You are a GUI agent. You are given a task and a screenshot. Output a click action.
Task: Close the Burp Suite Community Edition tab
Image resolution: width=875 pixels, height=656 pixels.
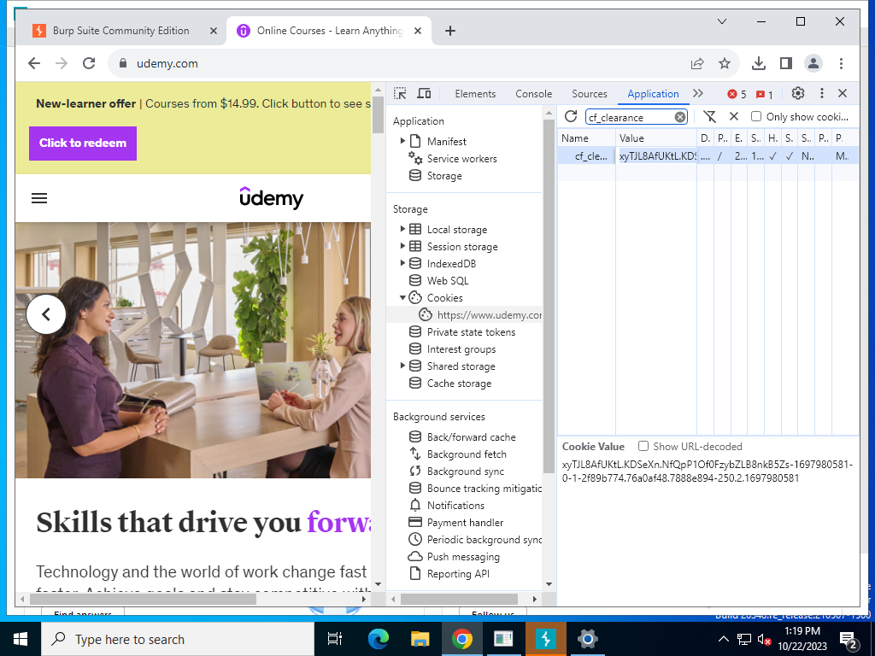pyautogui.click(x=213, y=31)
